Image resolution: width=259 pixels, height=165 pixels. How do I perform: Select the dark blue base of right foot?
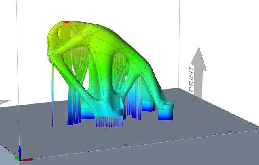(167, 116)
